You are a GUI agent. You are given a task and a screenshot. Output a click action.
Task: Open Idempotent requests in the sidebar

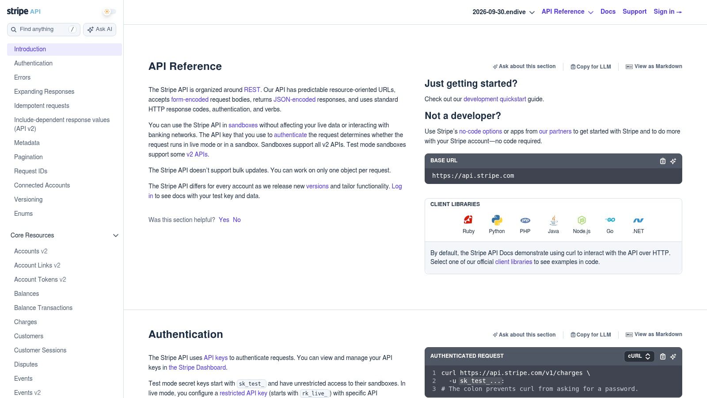(x=42, y=106)
